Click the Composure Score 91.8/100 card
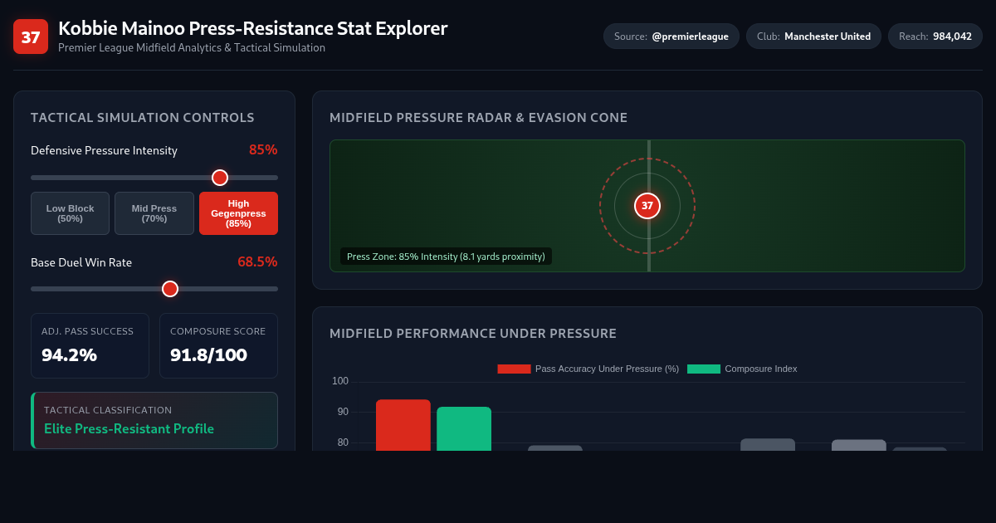 click(218, 345)
